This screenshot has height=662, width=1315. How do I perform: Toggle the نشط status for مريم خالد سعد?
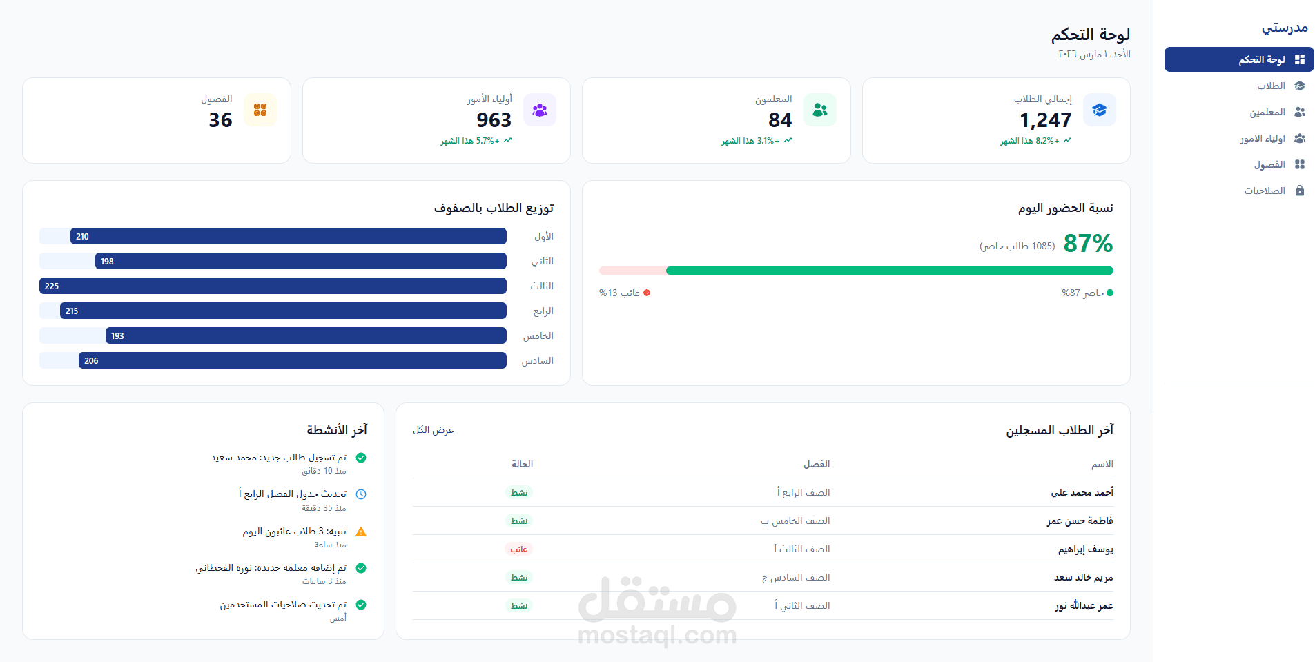(519, 577)
